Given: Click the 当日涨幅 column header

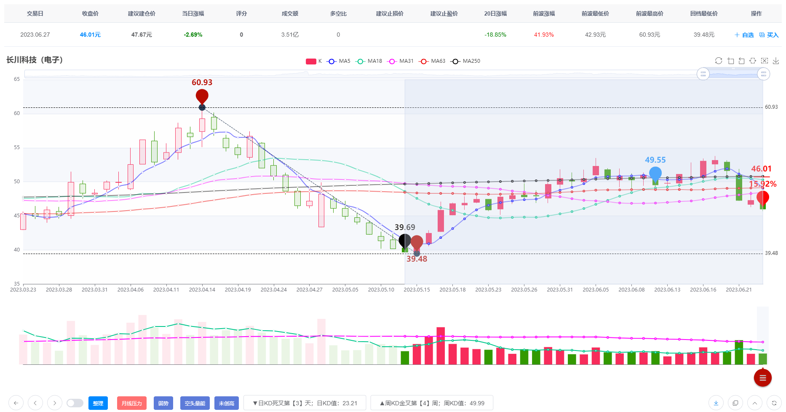Looking at the screenshot, I should [x=193, y=13].
